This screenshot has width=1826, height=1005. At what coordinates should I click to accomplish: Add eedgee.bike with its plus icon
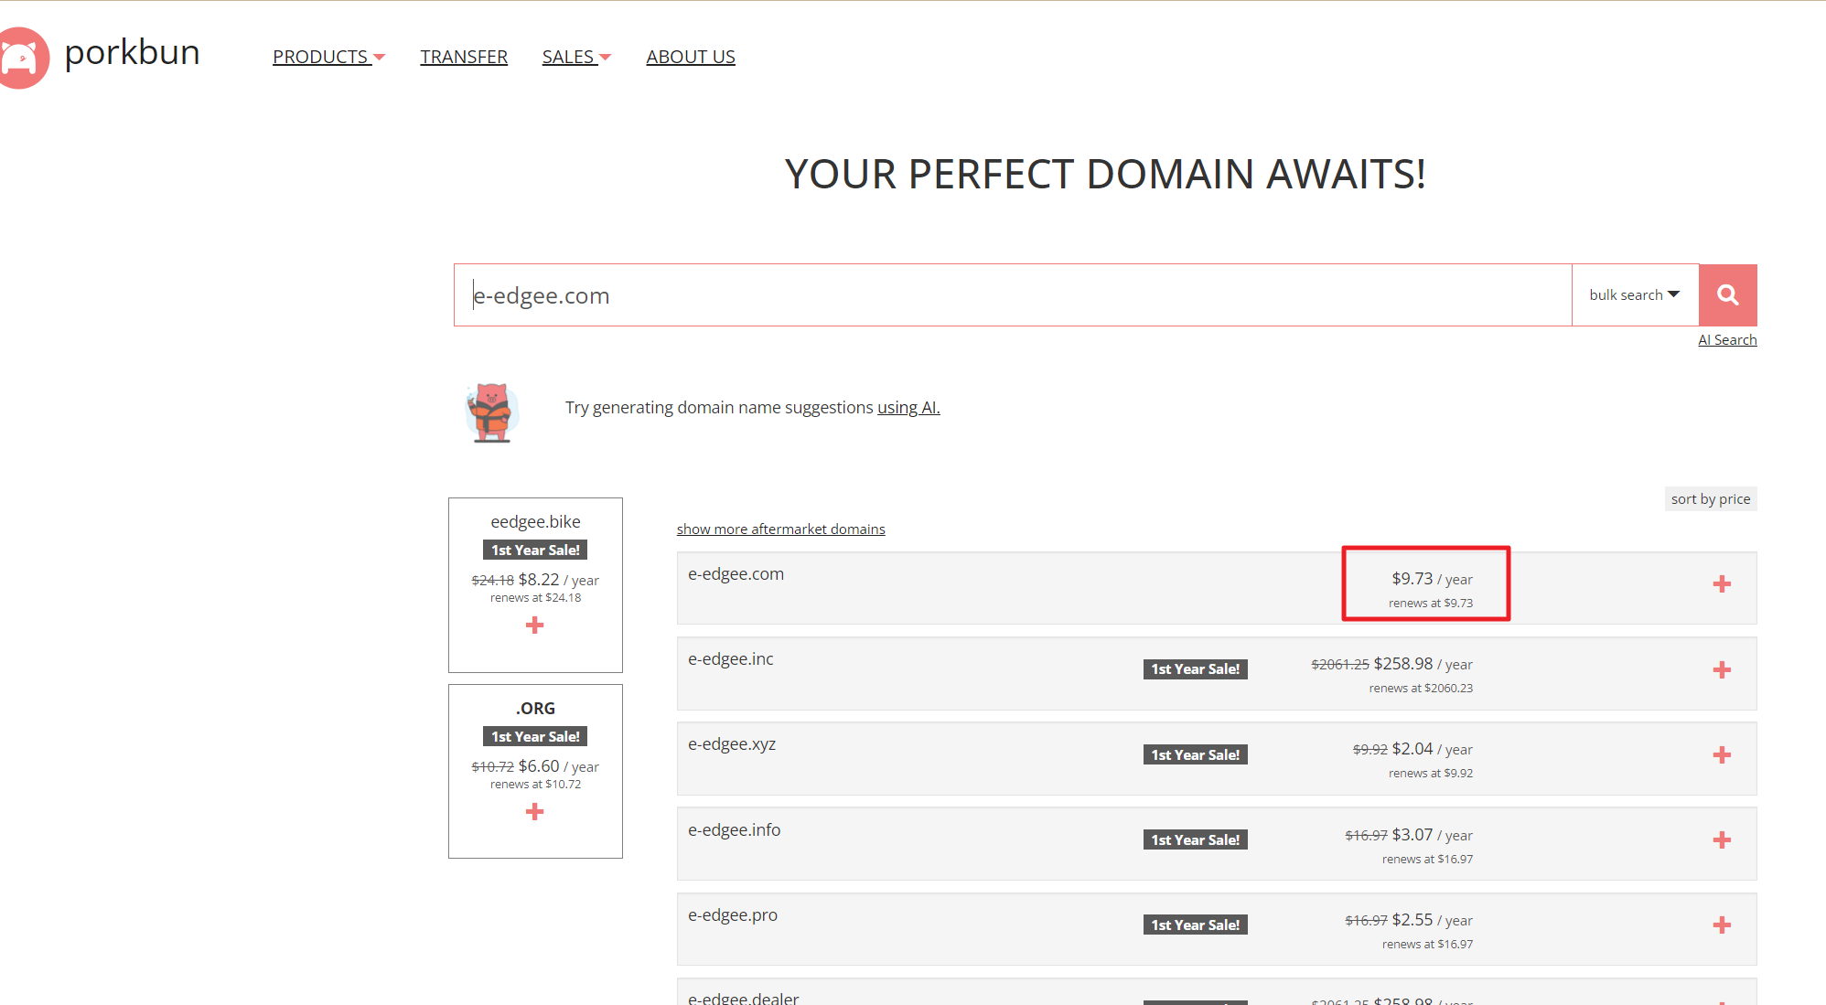pos(535,625)
